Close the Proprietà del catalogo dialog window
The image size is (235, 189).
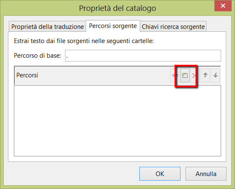tap(223, 6)
